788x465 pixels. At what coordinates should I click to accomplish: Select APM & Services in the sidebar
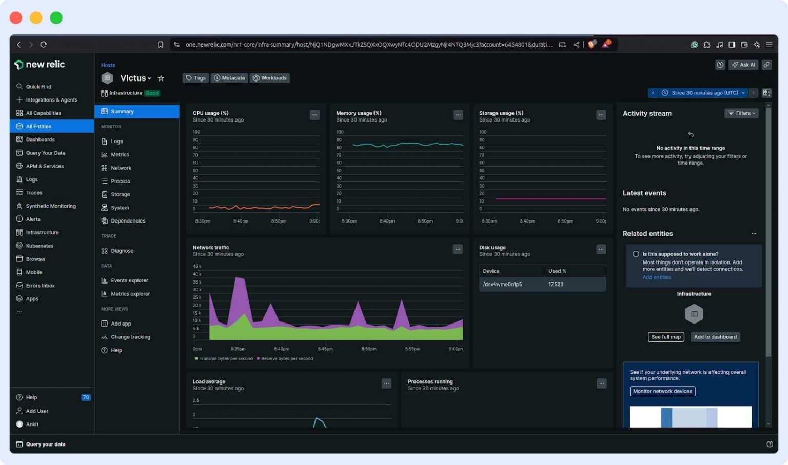(x=44, y=166)
